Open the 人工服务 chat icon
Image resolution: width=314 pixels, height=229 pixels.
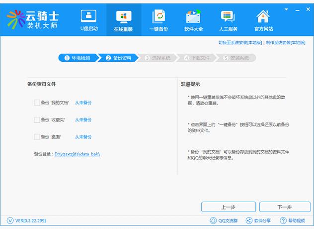pyautogui.click(x=228, y=16)
